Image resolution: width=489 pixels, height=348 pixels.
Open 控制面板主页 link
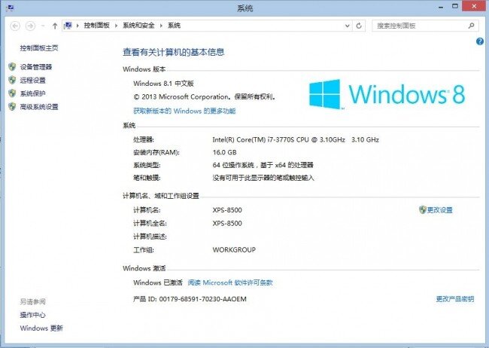click(x=39, y=48)
